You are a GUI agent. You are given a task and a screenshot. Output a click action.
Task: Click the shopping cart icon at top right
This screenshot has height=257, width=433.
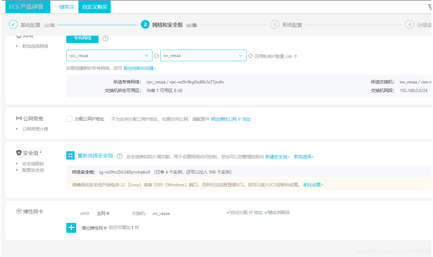point(429,7)
